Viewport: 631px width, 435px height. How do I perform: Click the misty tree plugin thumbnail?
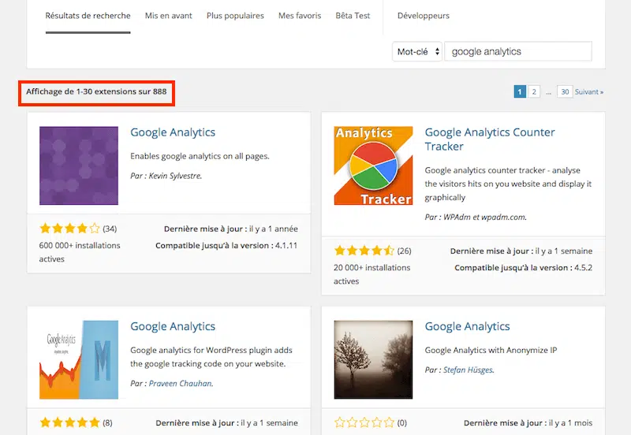click(x=373, y=359)
